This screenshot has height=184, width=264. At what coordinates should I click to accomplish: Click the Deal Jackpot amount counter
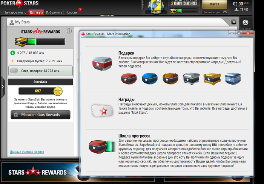tap(184, 3)
